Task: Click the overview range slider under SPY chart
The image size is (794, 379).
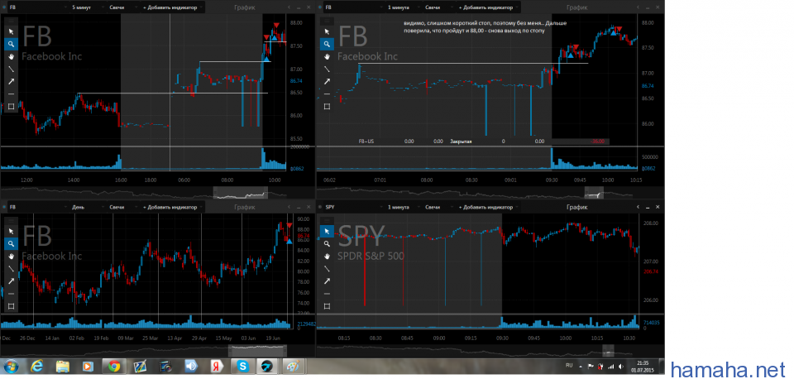Action: (608, 351)
